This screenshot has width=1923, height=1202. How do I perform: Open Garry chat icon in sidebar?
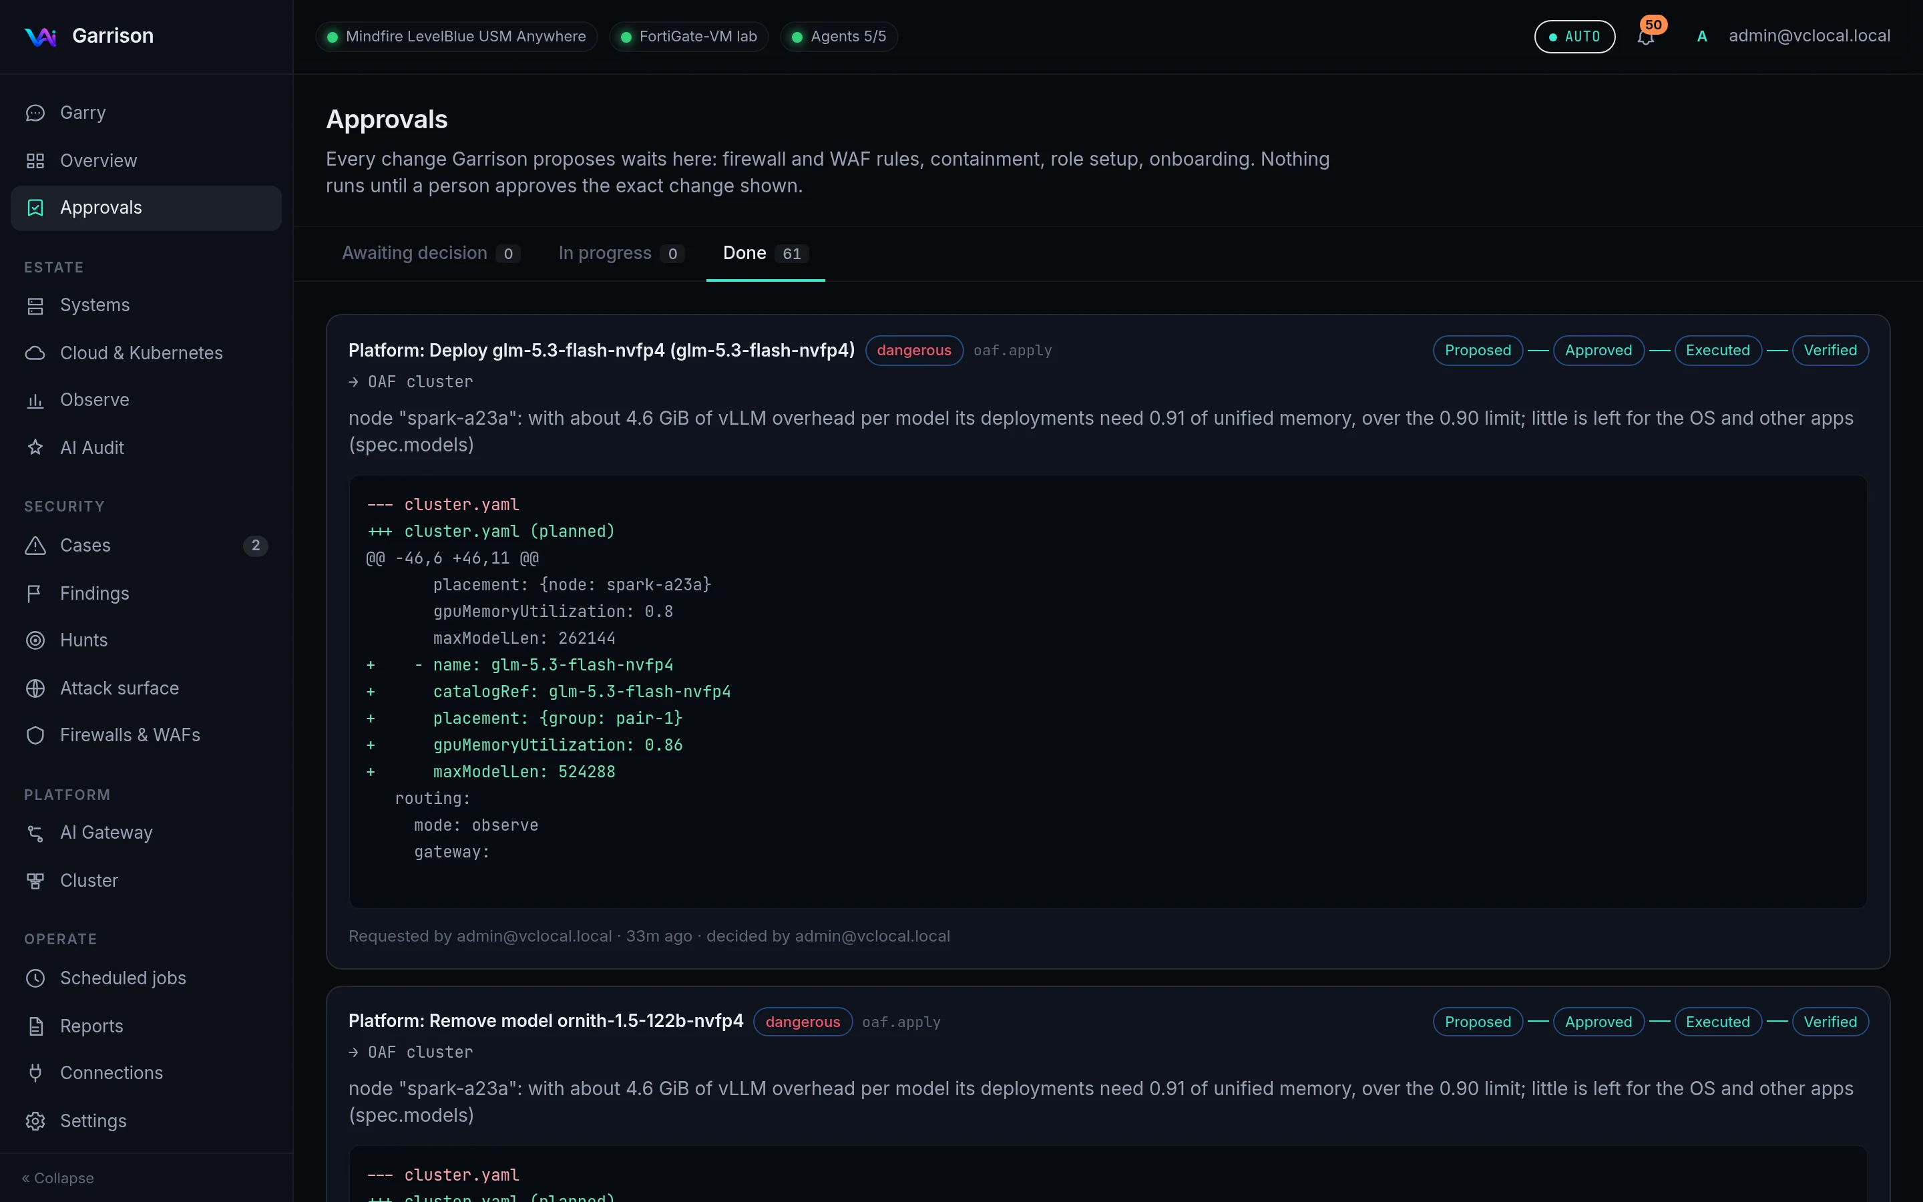click(35, 113)
